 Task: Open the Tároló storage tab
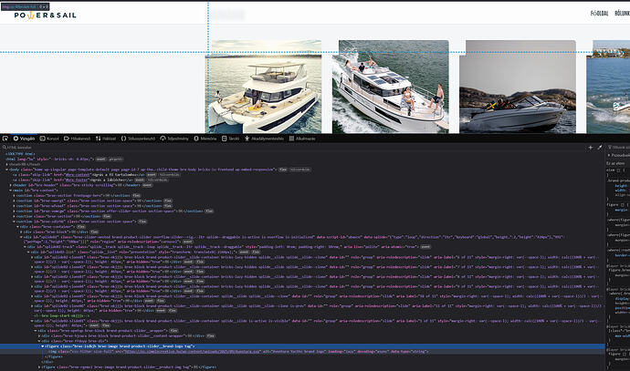click(236, 138)
